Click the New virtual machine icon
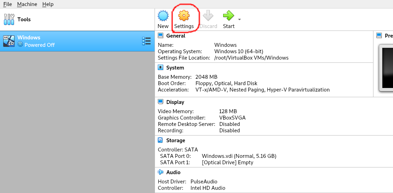Screen dimensions: 393x193 [x=163, y=16]
